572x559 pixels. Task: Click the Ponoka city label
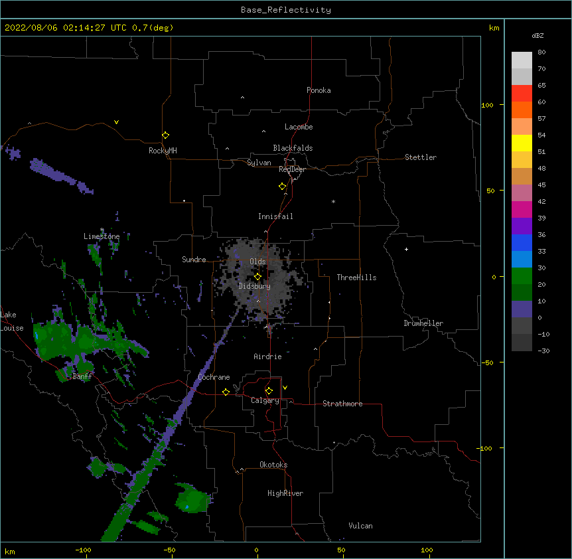[x=319, y=90]
